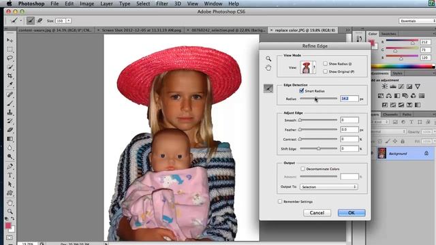Add a Gradient Map adjustment
Screen dimensions: 436x245
point(418,105)
